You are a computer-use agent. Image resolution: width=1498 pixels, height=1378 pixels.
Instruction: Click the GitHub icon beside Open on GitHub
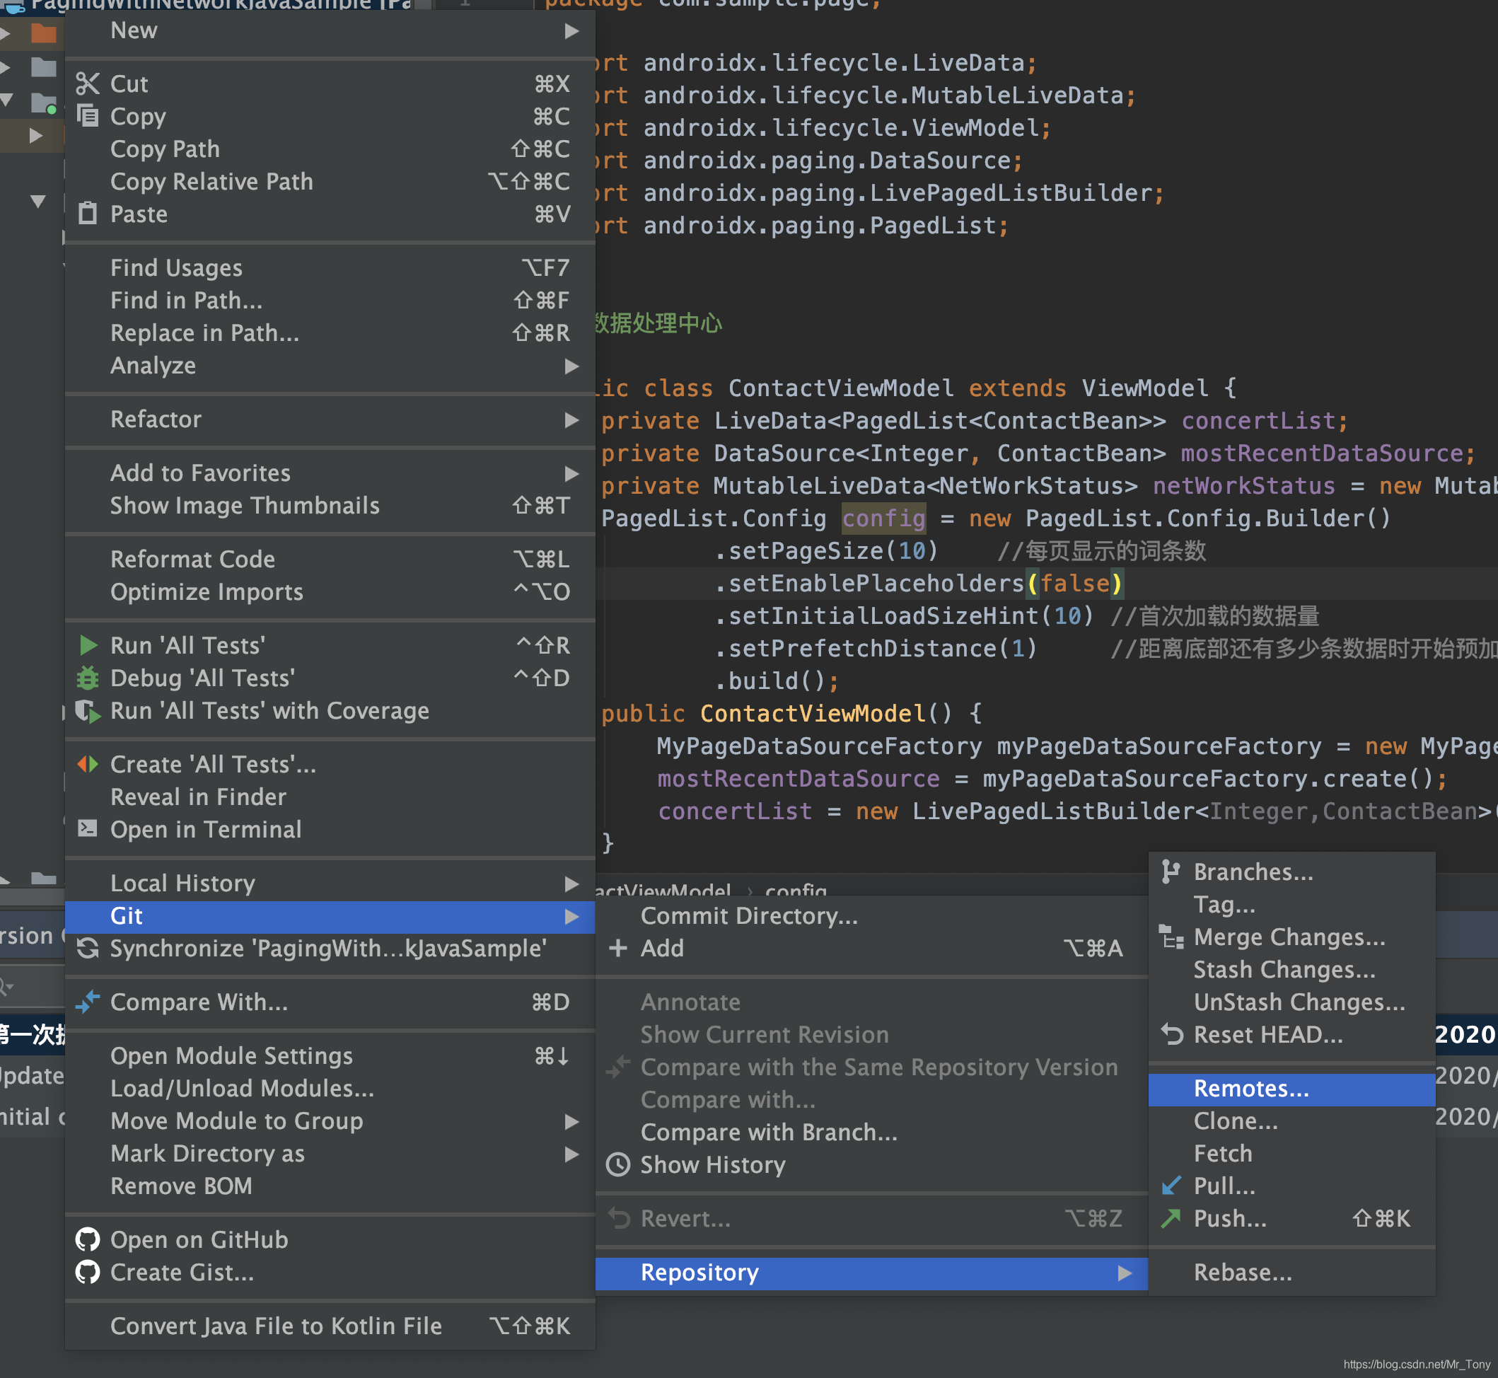[x=88, y=1239]
